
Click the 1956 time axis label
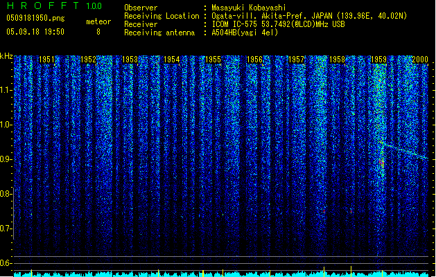click(x=254, y=60)
